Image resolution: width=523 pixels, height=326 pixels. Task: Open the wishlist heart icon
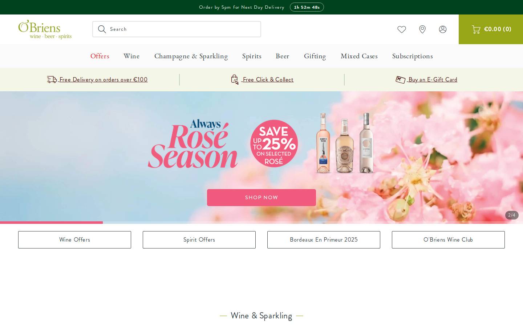click(402, 29)
